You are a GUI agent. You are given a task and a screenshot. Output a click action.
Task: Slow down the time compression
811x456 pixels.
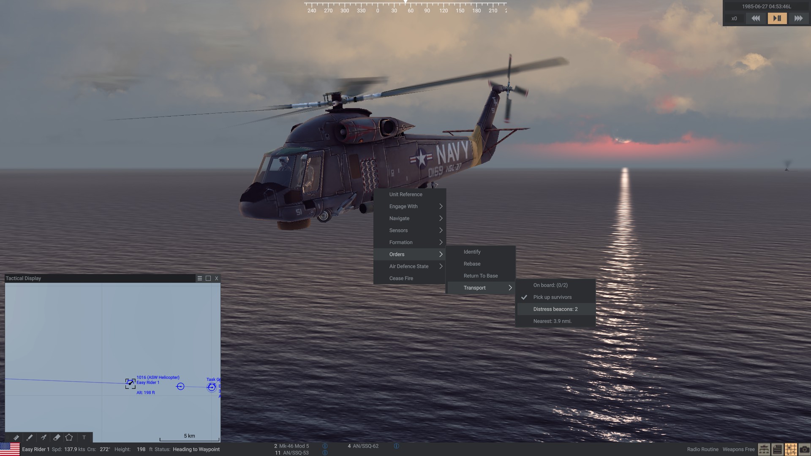[756, 18]
